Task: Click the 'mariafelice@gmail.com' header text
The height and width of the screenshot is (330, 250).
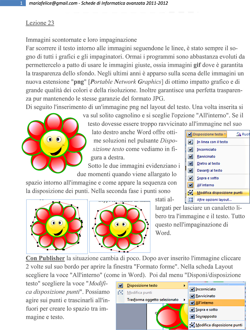Action: pos(53,3)
